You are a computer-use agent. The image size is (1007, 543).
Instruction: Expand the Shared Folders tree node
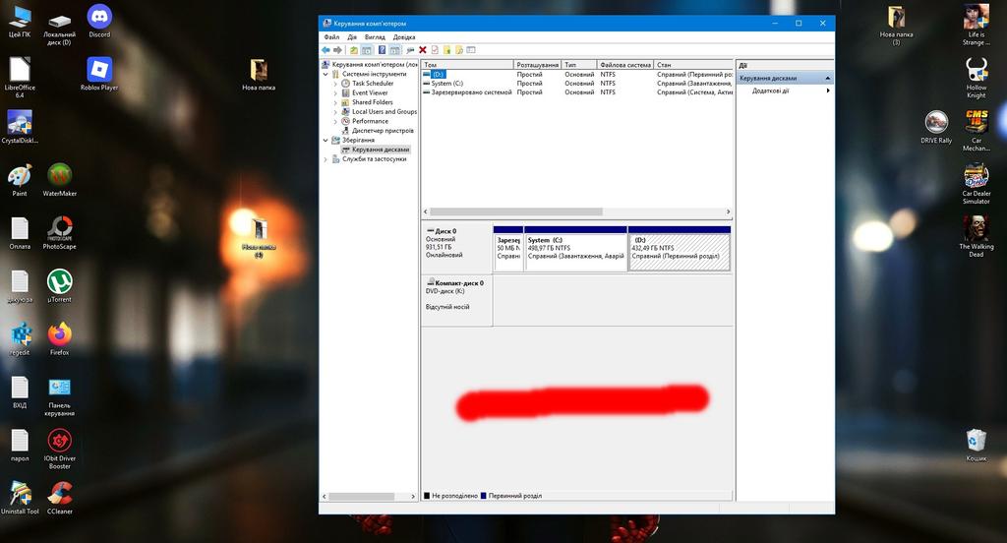[335, 102]
